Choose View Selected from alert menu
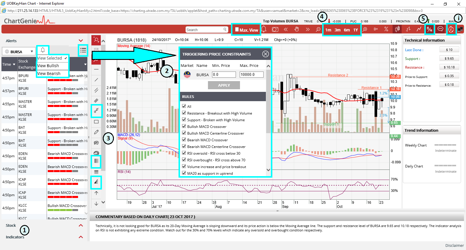The width and height of the screenshot is (466, 250). pyautogui.click(x=52, y=58)
